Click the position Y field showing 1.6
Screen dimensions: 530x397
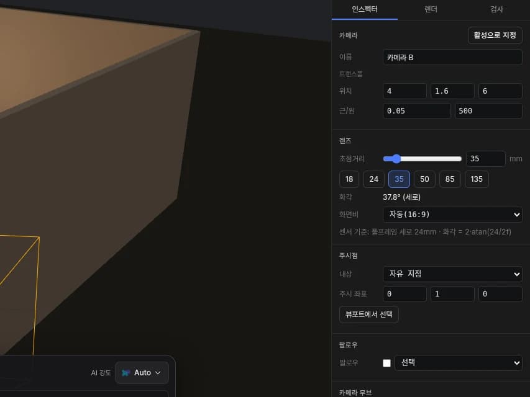tap(452, 91)
